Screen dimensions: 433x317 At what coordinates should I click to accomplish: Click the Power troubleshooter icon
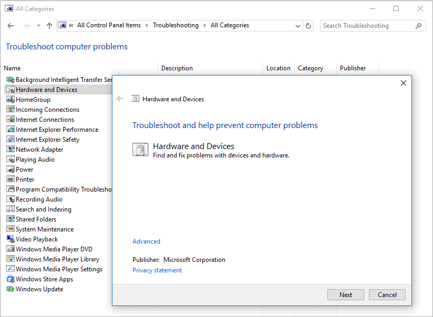pos(10,170)
